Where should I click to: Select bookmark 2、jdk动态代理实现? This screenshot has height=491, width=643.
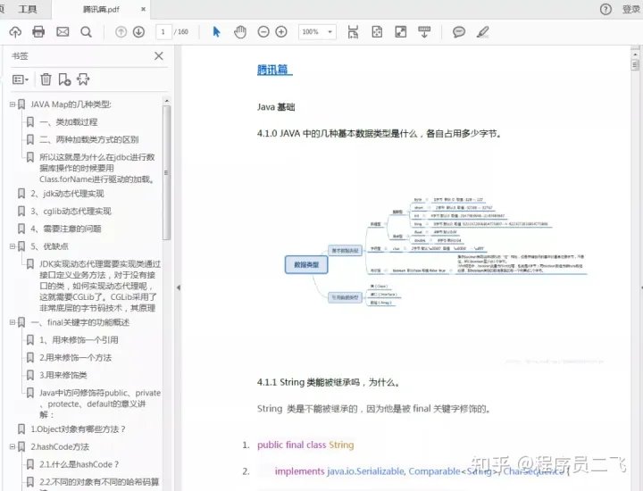pos(67,194)
